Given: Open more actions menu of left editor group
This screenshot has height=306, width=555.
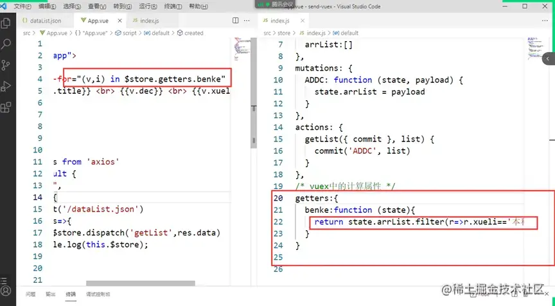Looking at the screenshot, I should click(247, 21).
